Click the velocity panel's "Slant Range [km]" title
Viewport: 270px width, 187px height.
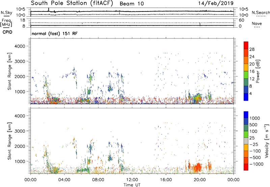pyautogui.click(x=9, y=141)
